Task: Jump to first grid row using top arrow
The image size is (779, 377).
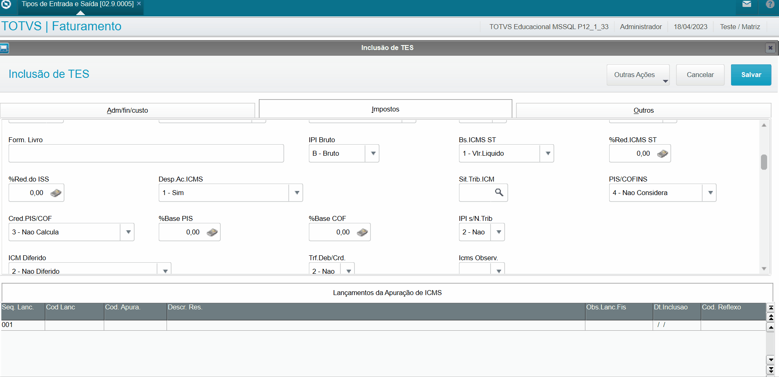Action: coord(771,307)
